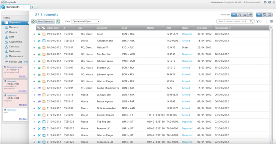
Task: Expand the advanced filter double chevron
Action: pyautogui.click(x=261, y=21)
